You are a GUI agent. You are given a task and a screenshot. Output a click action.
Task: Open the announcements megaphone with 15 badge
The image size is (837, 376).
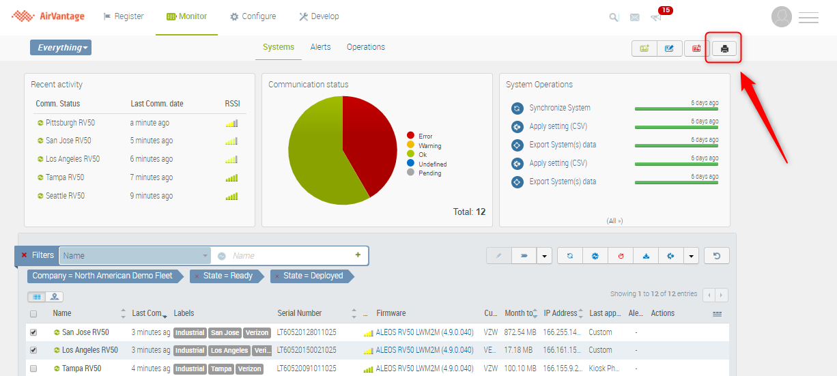[x=656, y=17]
